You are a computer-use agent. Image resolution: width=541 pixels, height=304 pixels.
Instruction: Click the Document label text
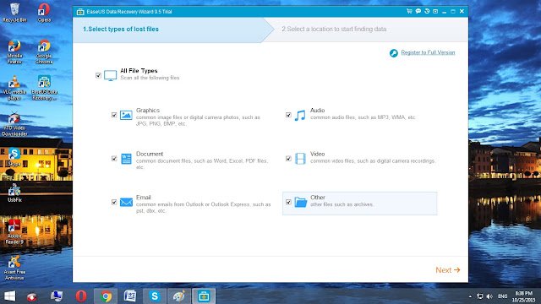[x=150, y=154]
